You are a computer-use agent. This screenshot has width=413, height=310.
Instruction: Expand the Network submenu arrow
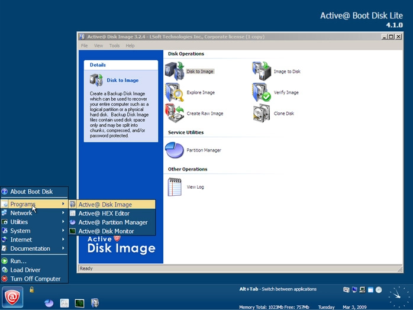pyautogui.click(x=63, y=213)
